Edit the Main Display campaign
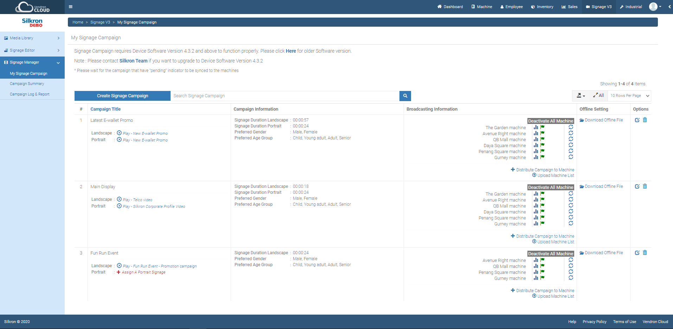Image resolution: width=673 pixels, height=329 pixels. pos(637,186)
